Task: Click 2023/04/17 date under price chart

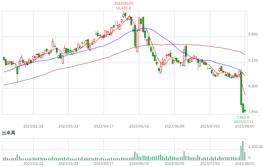Action: (104, 126)
